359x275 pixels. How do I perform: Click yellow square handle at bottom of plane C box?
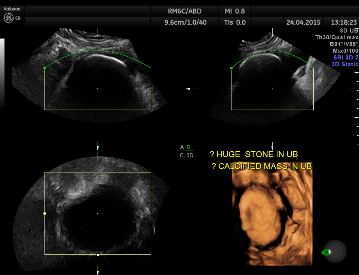tap(98, 254)
